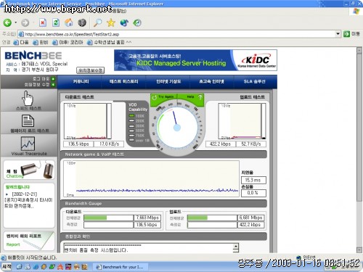
Task: Open History icon in browser toolbar
Action: (137, 22)
